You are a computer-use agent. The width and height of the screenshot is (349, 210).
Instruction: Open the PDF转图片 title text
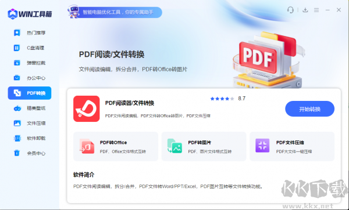tap(200, 143)
